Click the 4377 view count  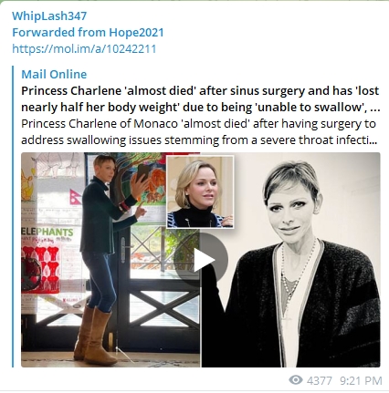pyautogui.click(x=319, y=380)
